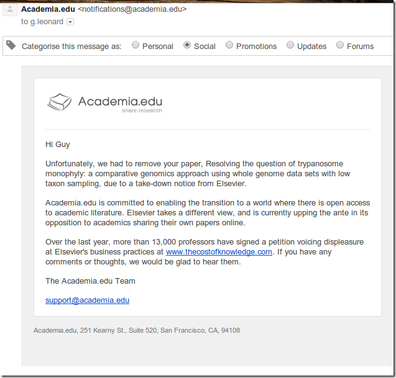Image resolution: width=396 pixels, height=378 pixels.
Task: Click the "to g.leonard" recipient text
Action: coord(42,22)
